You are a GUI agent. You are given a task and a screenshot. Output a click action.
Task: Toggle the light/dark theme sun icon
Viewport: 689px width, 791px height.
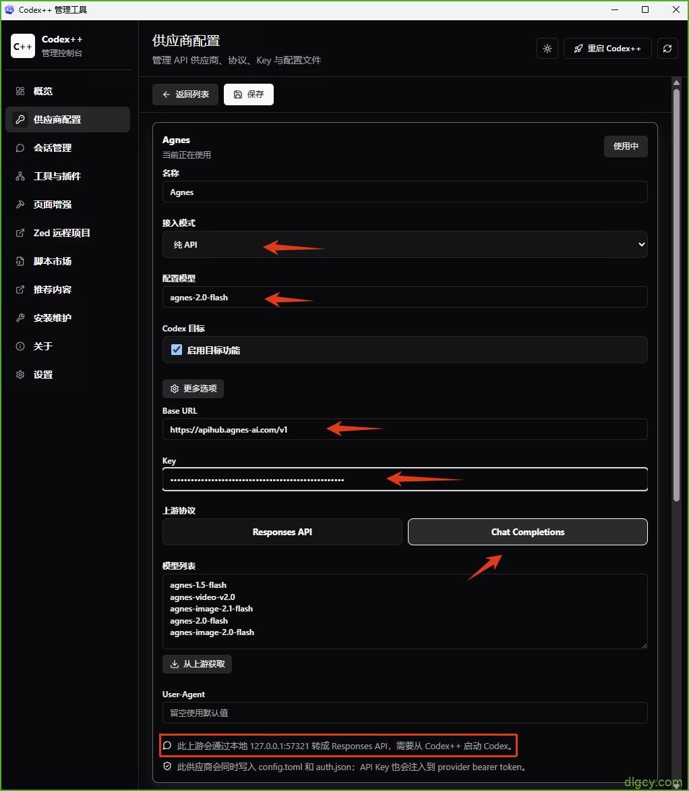click(x=547, y=49)
